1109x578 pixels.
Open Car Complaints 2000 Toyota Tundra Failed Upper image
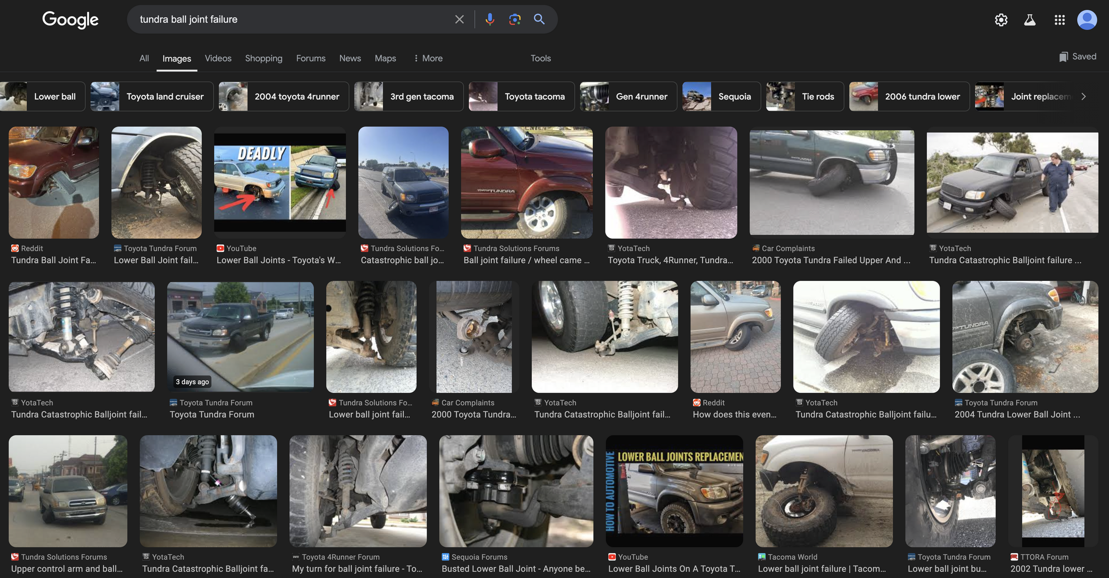click(832, 182)
